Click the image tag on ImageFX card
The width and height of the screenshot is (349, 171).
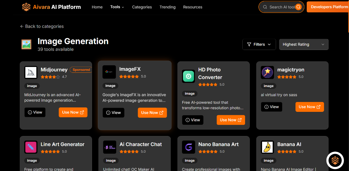click(110, 86)
